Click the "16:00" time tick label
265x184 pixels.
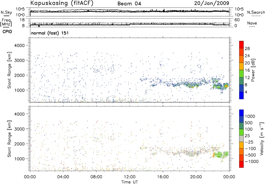tap(163, 177)
